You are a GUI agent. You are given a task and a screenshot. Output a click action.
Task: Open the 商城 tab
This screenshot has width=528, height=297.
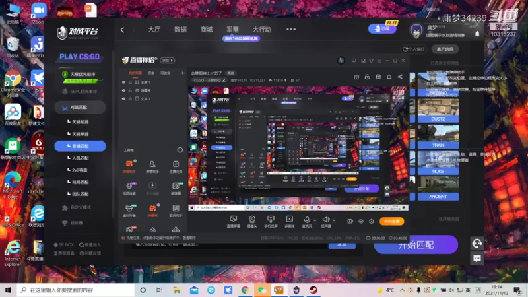207,30
